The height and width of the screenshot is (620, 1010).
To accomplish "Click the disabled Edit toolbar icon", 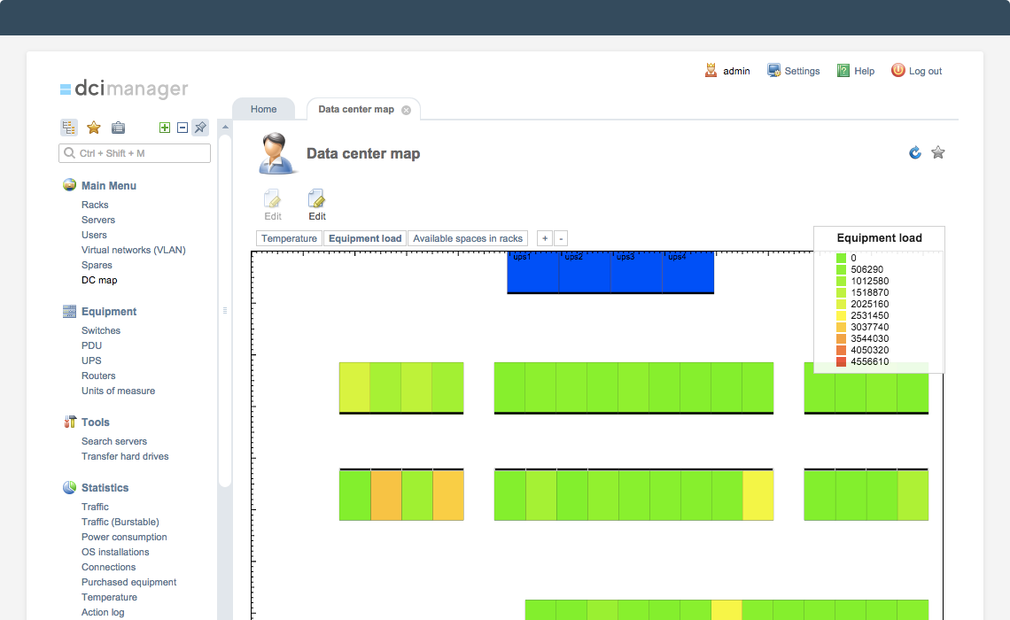I will pos(273,205).
